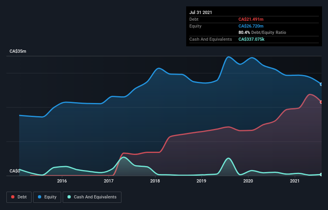Click the Jul 31 2021 tooltip date
Viewport: 328px width, 210px height.
coord(201,12)
